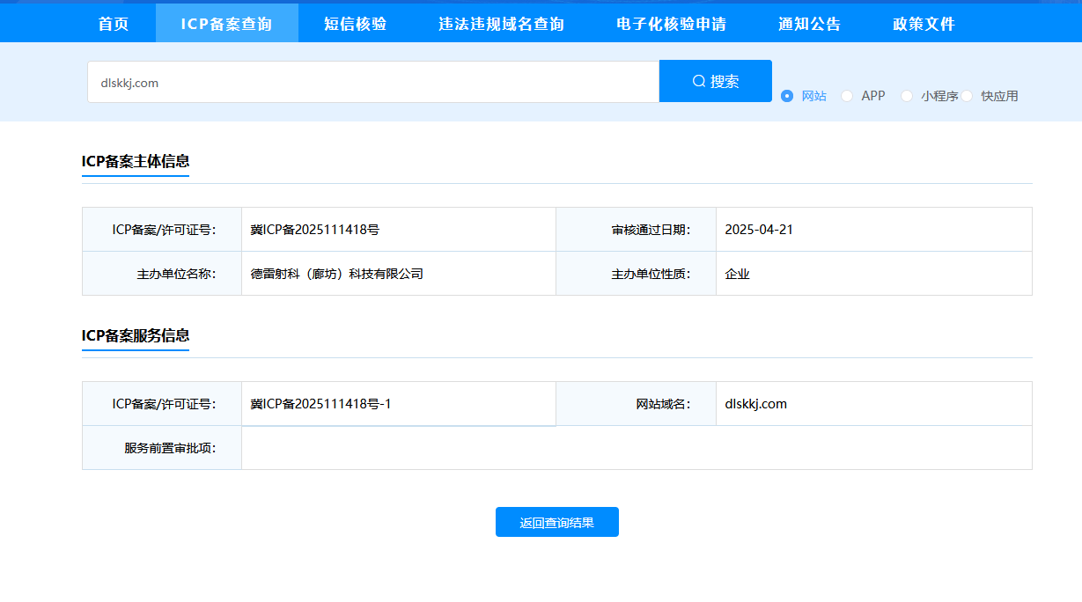Click service license 冀ICP备2025111418号-1
Viewport: 1082px width, 602px height.
(x=320, y=404)
